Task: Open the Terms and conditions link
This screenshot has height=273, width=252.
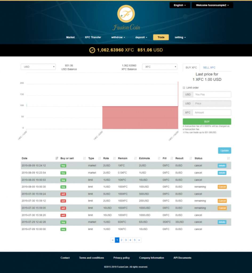Action: 91,258
